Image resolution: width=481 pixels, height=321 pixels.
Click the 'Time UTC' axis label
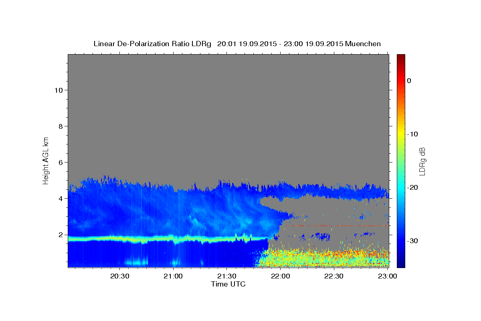coord(228,284)
